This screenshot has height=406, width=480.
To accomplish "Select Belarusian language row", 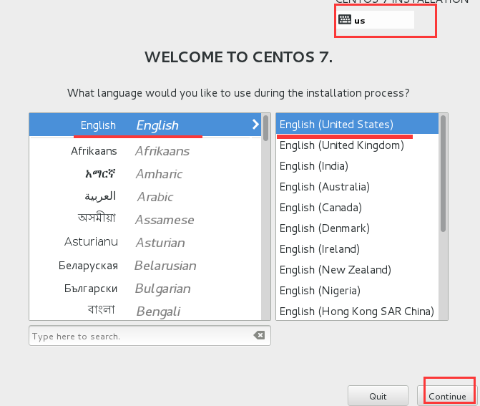I will tap(145, 266).
